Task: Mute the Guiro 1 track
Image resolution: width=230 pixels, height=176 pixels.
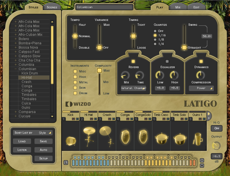Action: tap(200, 119)
